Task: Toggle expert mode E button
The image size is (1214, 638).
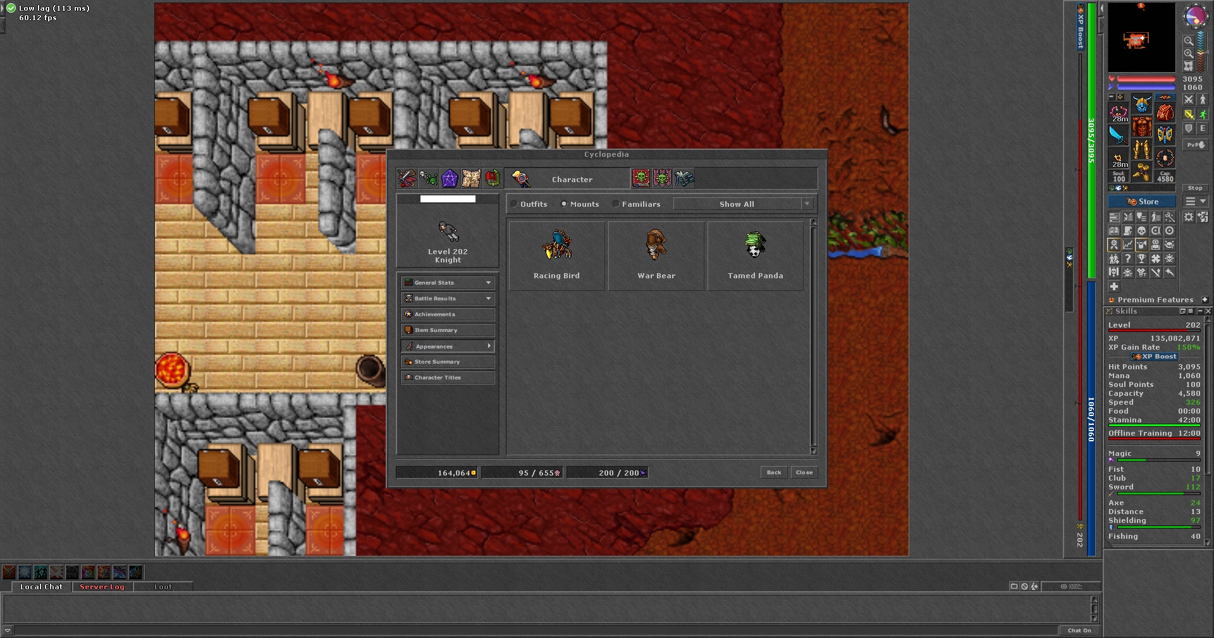Action: coord(1203,128)
